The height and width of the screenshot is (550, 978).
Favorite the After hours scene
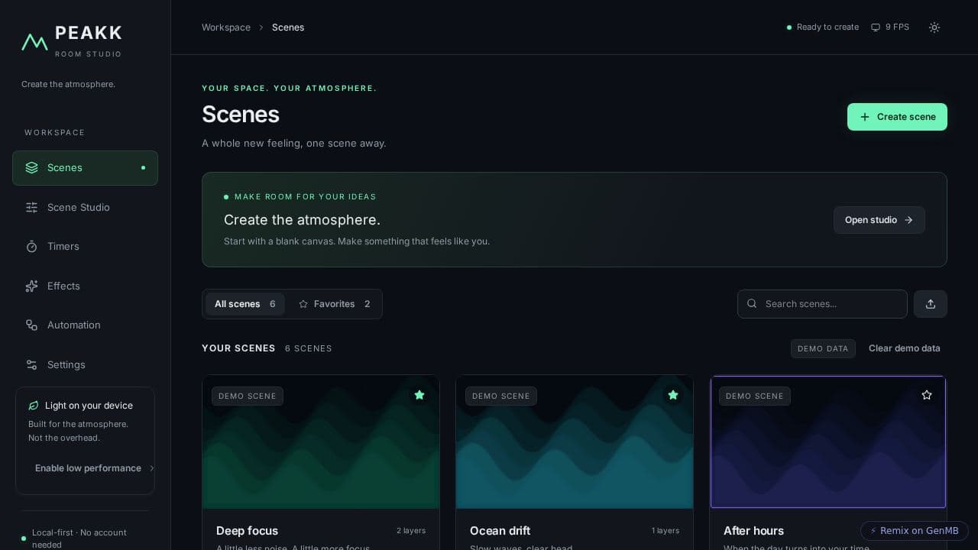pos(927,395)
